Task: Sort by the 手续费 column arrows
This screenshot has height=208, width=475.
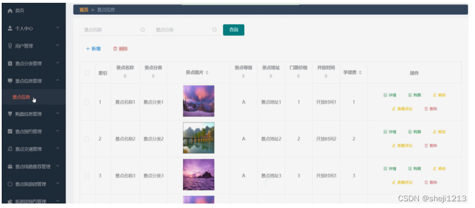Action: click(360, 72)
